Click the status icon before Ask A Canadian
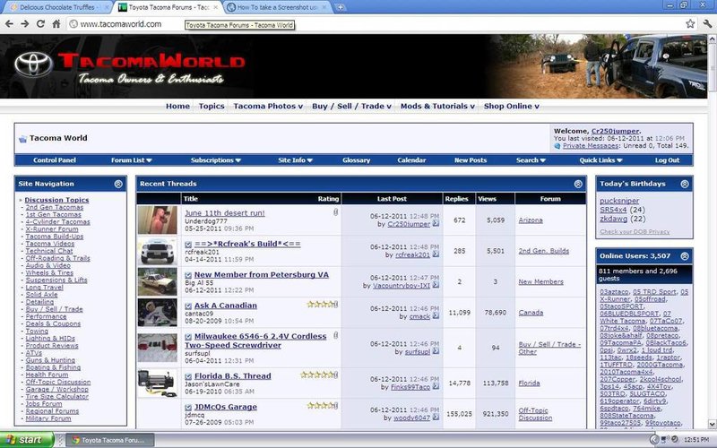Screen dimensions: 717x448 [x=188, y=306]
